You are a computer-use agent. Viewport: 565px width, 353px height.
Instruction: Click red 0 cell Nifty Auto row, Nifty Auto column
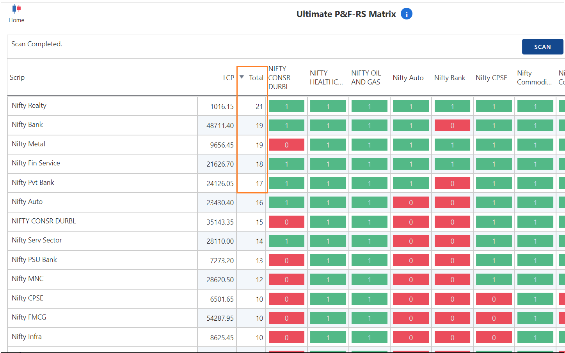411,202
